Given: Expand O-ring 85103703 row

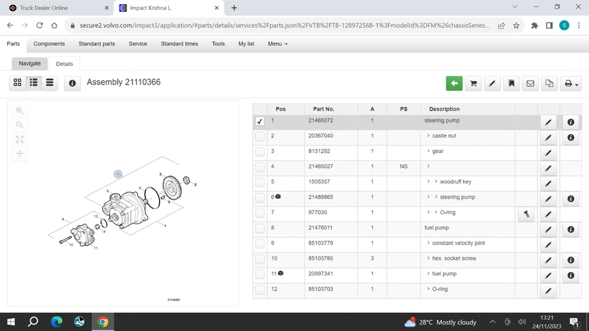Looking at the screenshot, I should [x=428, y=289].
